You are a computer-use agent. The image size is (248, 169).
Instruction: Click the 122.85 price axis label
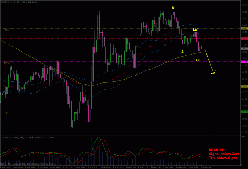[x=244, y=106]
